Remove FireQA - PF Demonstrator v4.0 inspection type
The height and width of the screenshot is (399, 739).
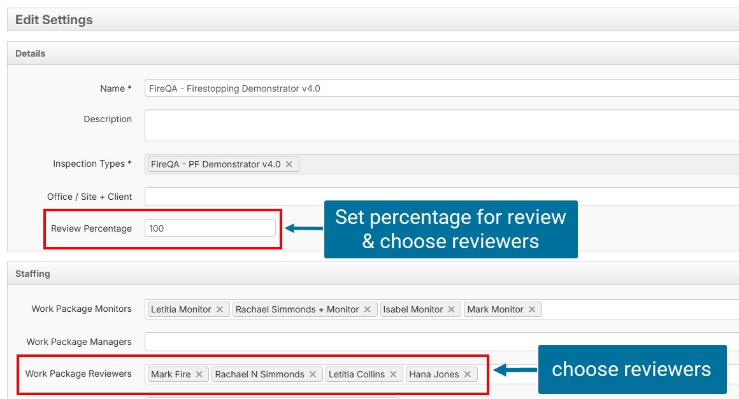click(x=289, y=164)
